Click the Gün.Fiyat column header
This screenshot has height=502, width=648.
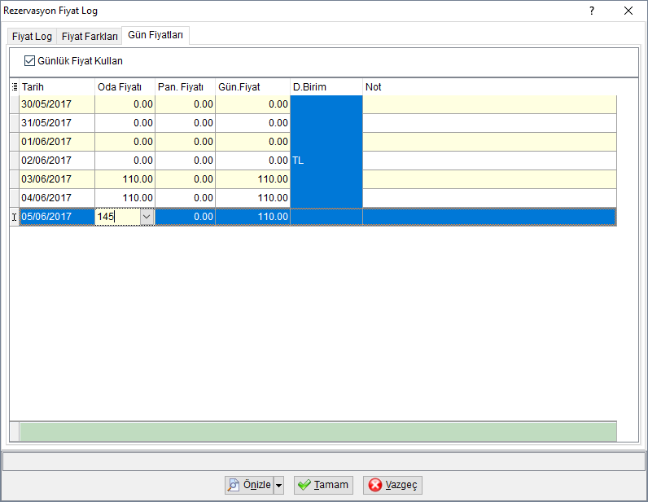(253, 87)
